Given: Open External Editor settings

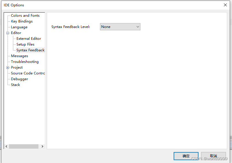Looking at the screenshot, I should pos(29,39).
